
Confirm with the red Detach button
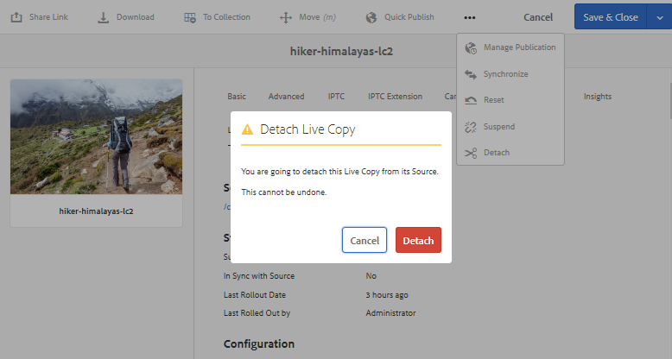point(418,240)
